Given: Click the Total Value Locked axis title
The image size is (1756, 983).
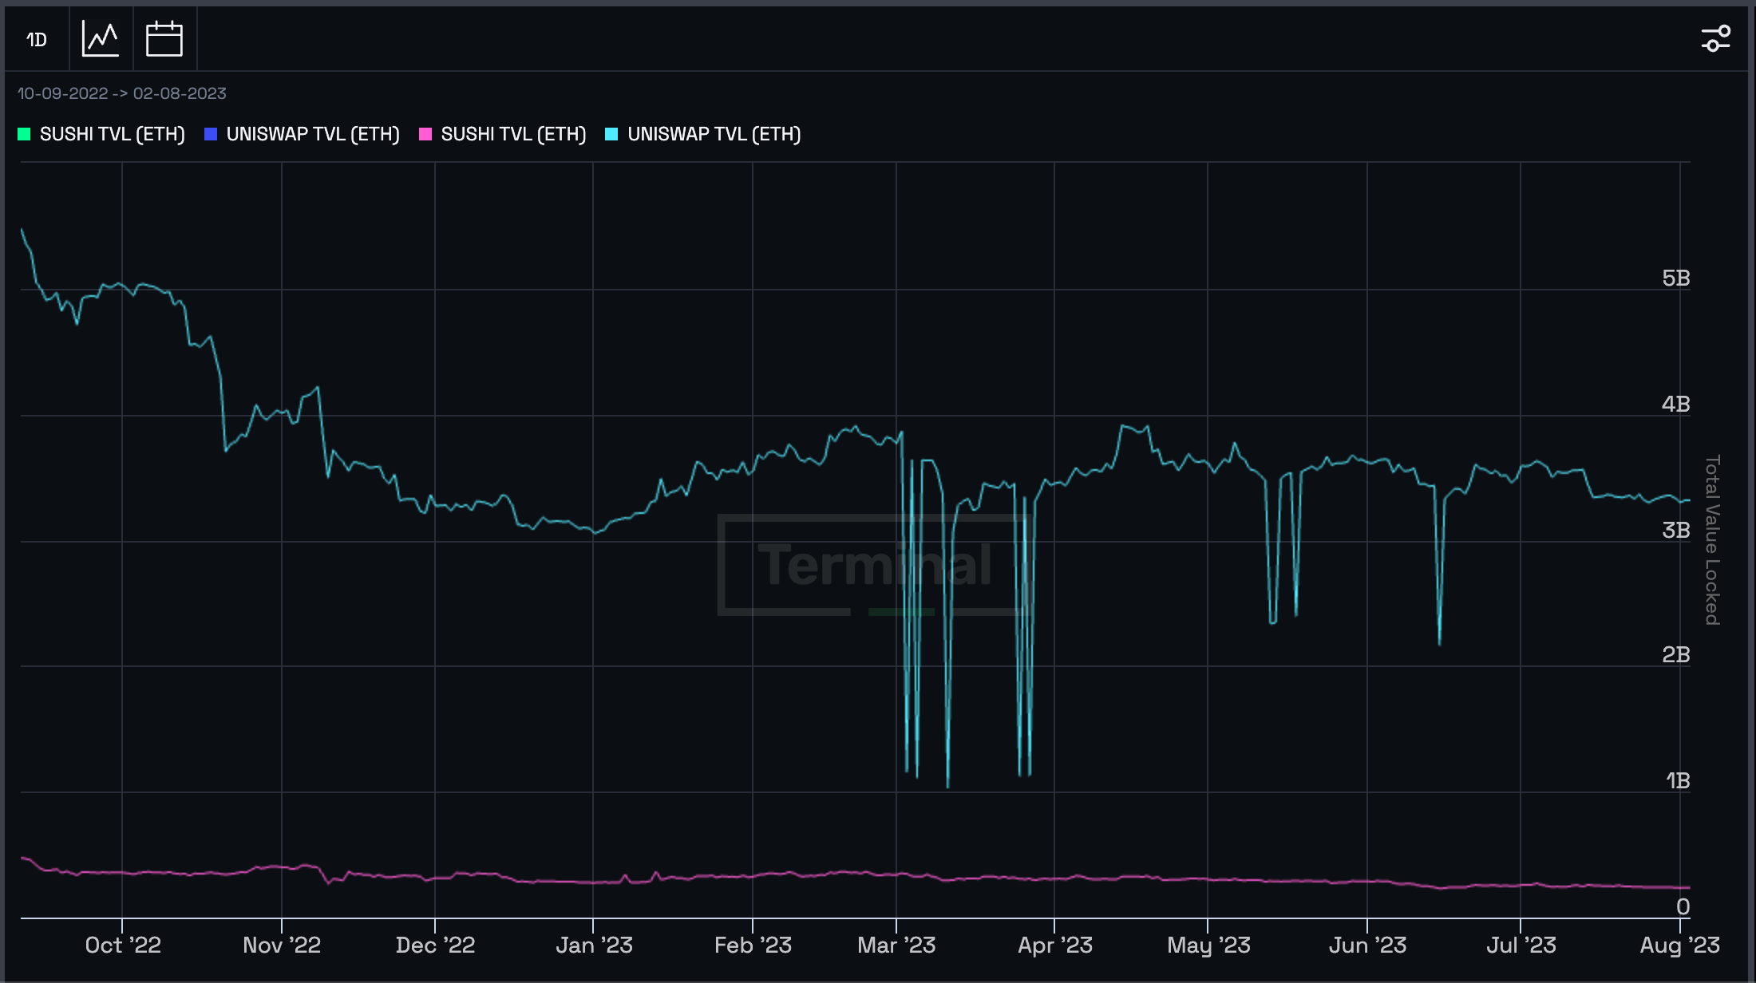Looking at the screenshot, I should (x=1712, y=540).
